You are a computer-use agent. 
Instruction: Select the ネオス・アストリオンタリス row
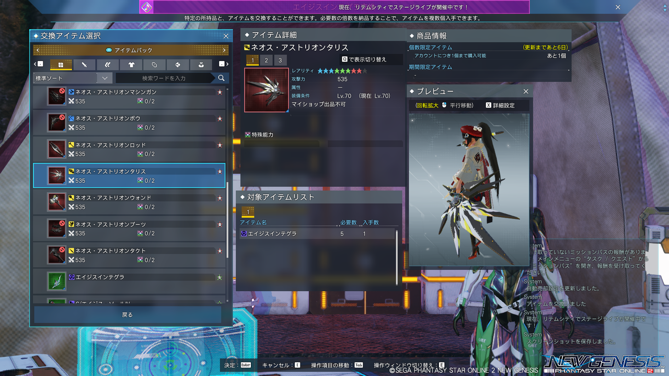tap(129, 175)
